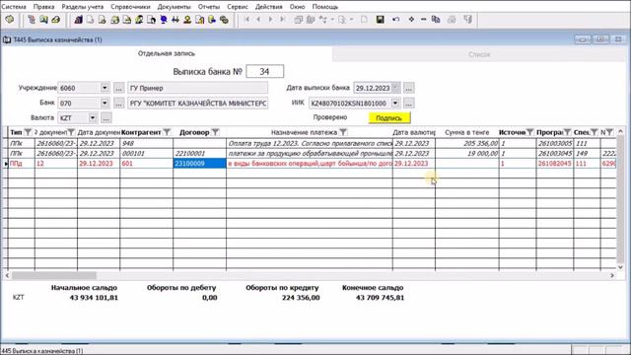Click the contractor cell 948
631x355 pixels.
pyautogui.click(x=147, y=143)
